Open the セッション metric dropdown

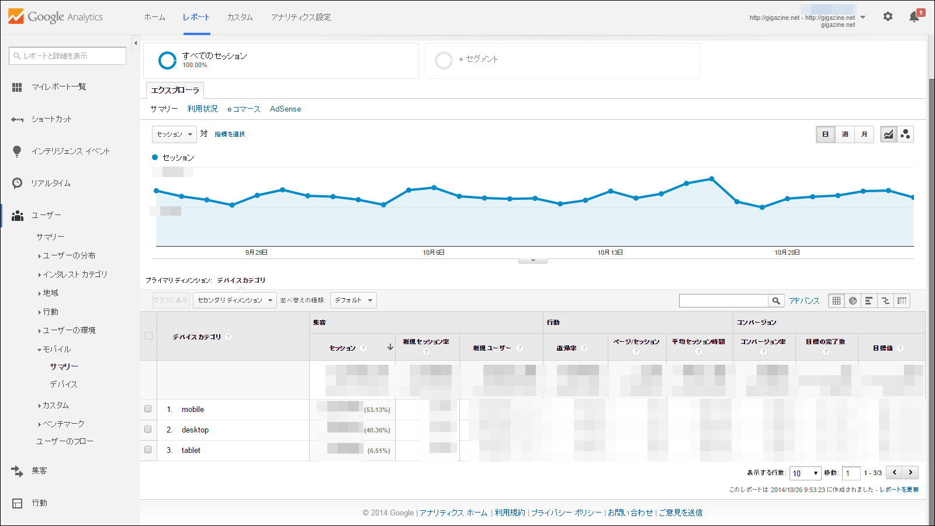pos(174,134)
